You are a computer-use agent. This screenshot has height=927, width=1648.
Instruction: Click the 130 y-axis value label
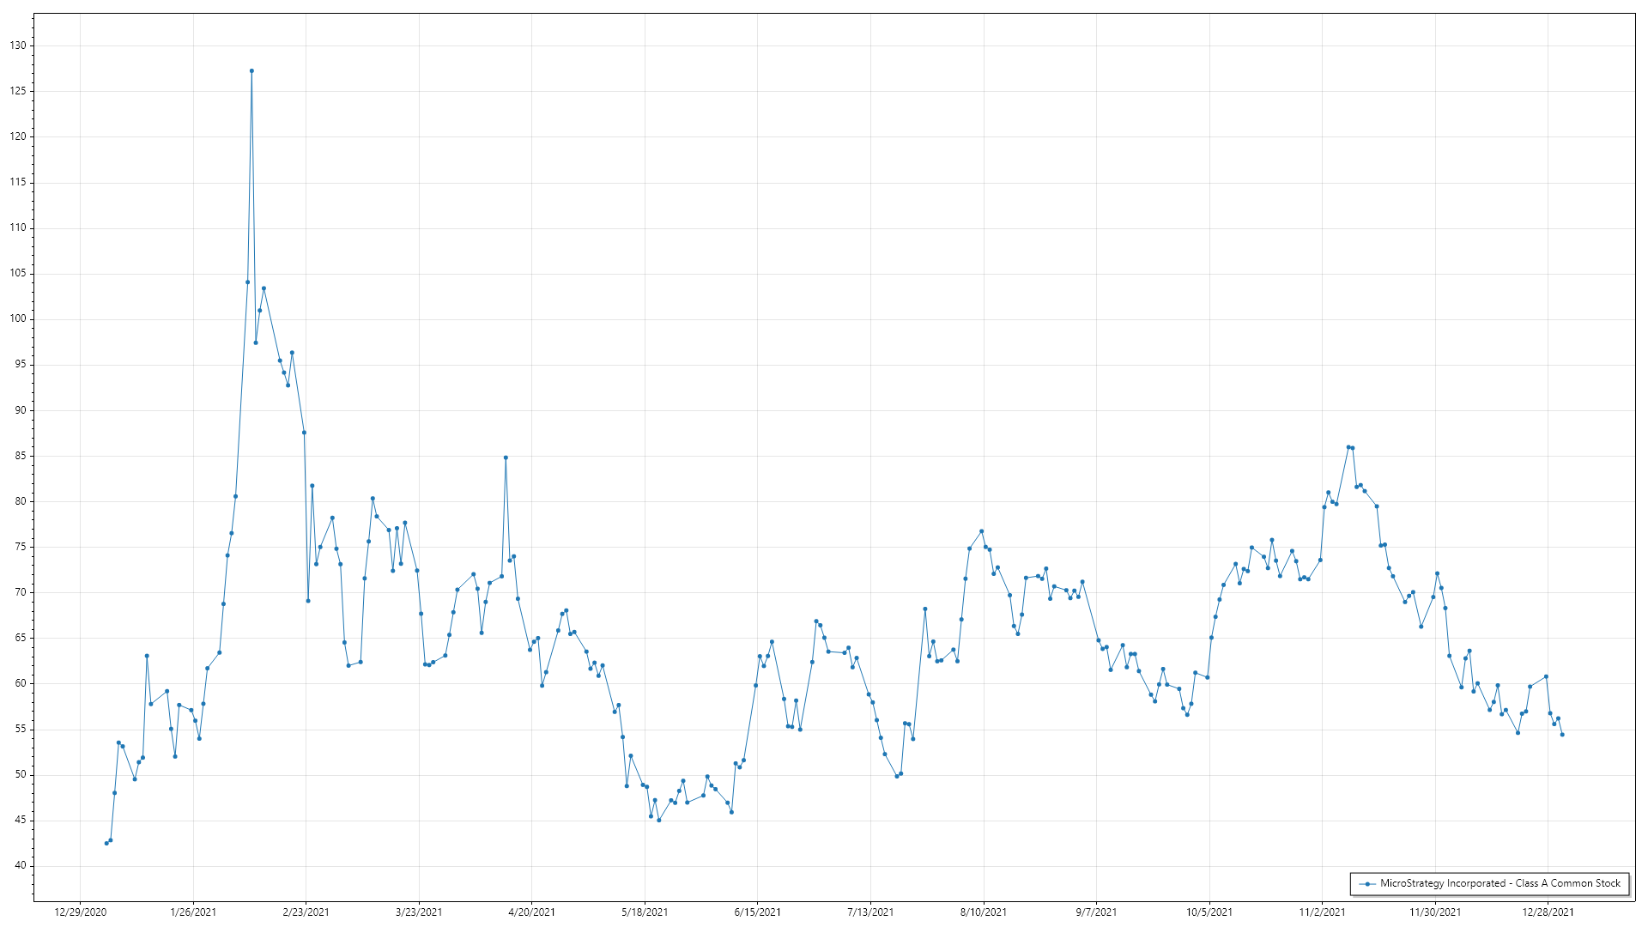point(18,45)
